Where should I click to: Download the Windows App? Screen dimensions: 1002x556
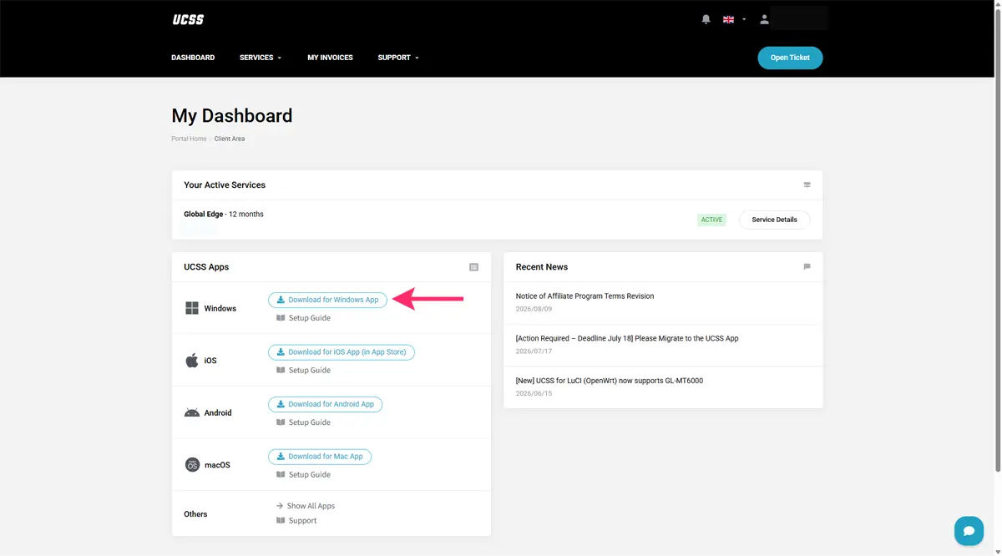click(x=327, y=300)
